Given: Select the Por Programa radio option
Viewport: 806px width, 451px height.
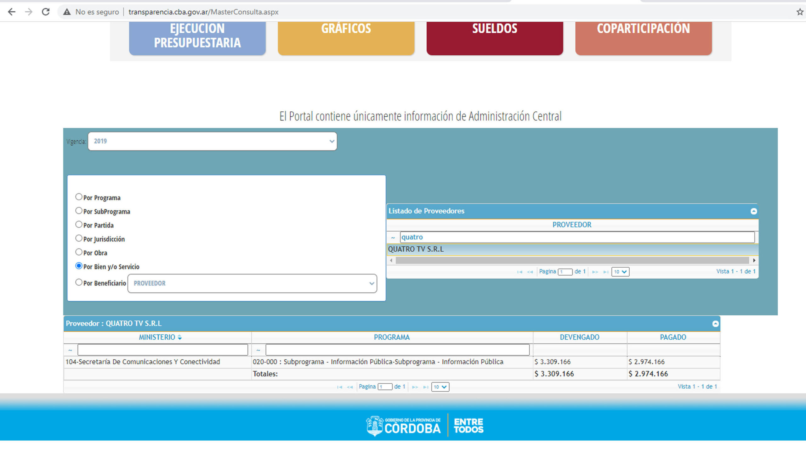Looking at the screenshot, I should [79, 197].
